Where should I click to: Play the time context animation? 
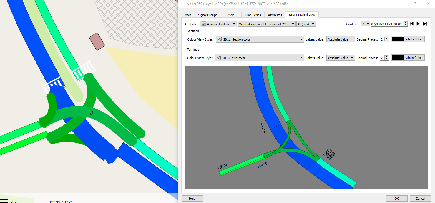pyautogui.click(x=418, y=24)
